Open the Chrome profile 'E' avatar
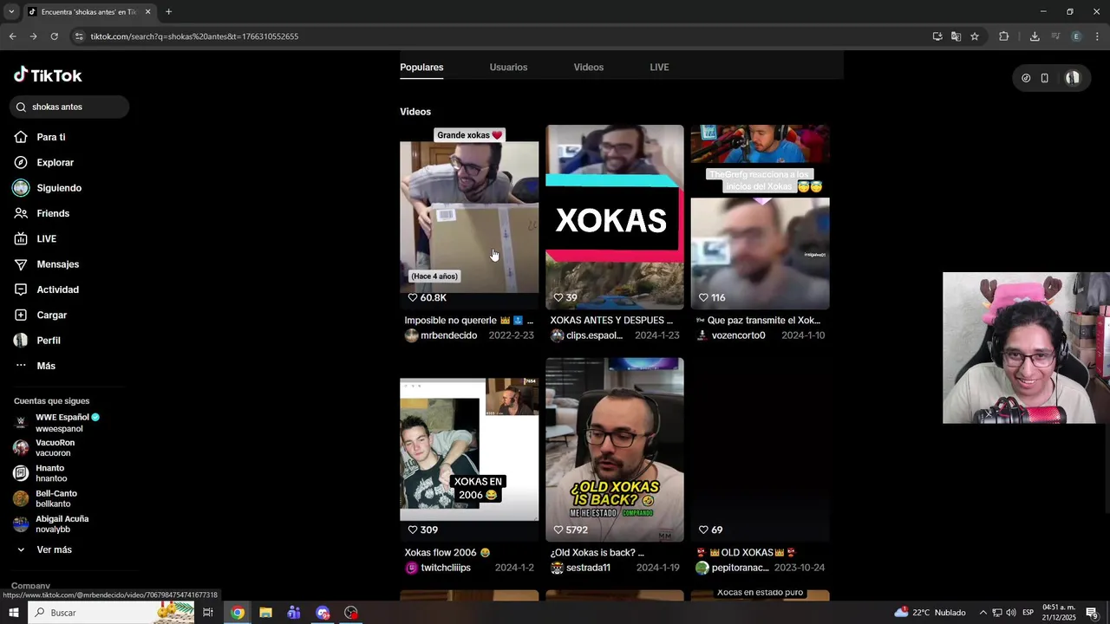This screenshot has height=624, width=1110. (1076, 36)
